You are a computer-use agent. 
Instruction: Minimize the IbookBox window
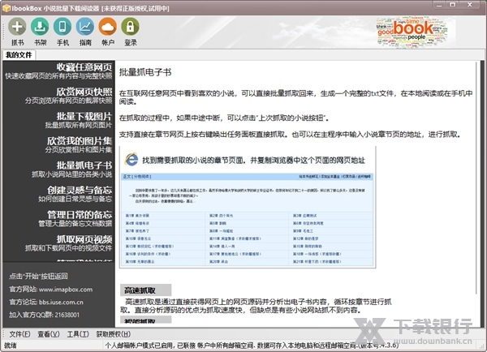click(x=439, y=5)
